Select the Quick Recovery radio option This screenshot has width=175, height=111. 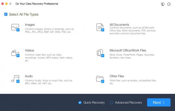[80, 102]
